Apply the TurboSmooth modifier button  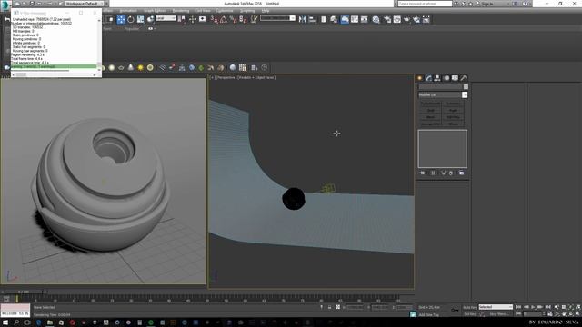click(x=430, y=104)
